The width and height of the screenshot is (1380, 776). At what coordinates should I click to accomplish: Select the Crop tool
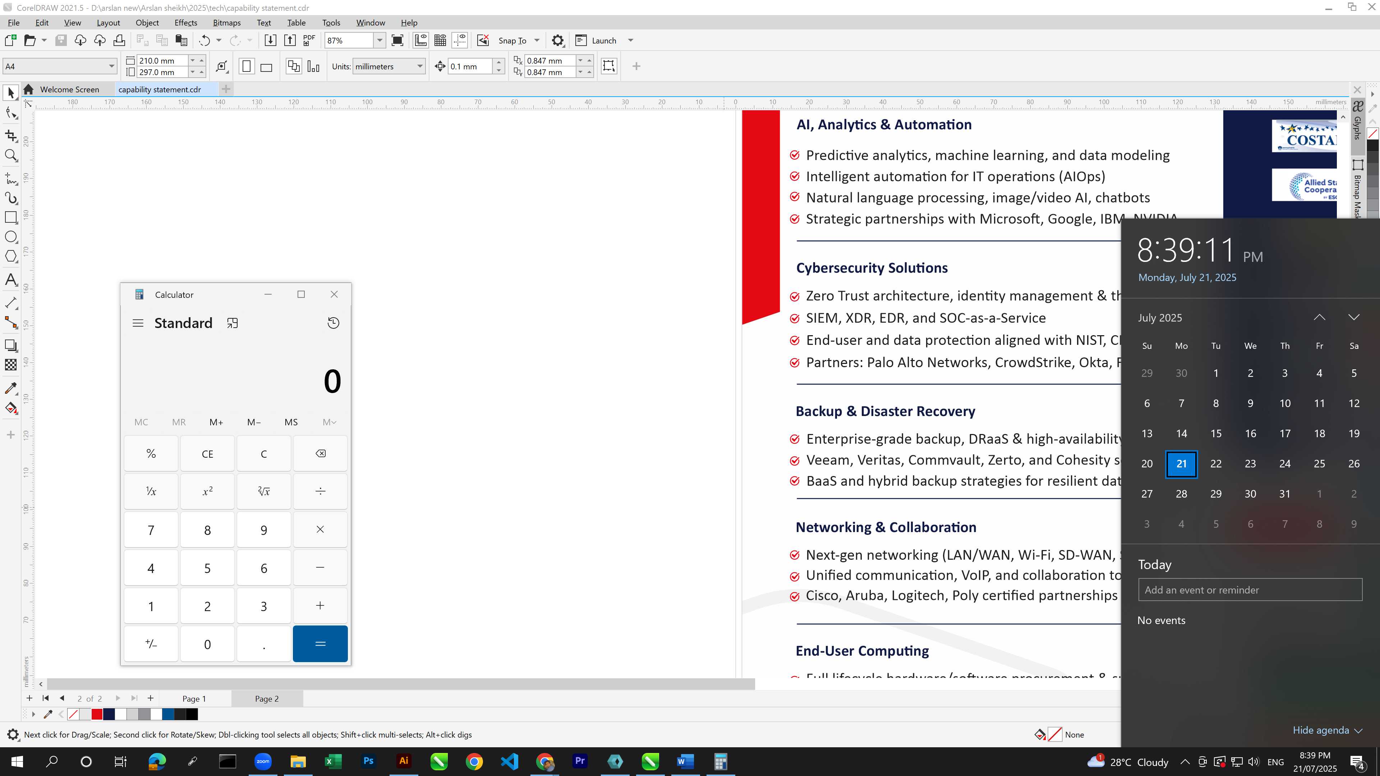[x=11, y=135]
